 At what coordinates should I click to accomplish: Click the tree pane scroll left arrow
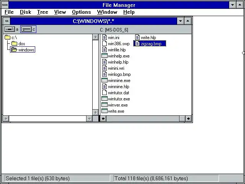[6, 118]
